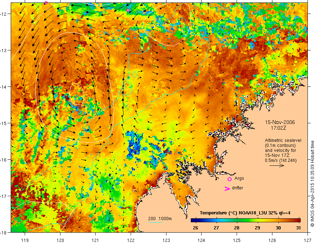
Task: Click the 17:02Z time label
Action: pos(278,128)
